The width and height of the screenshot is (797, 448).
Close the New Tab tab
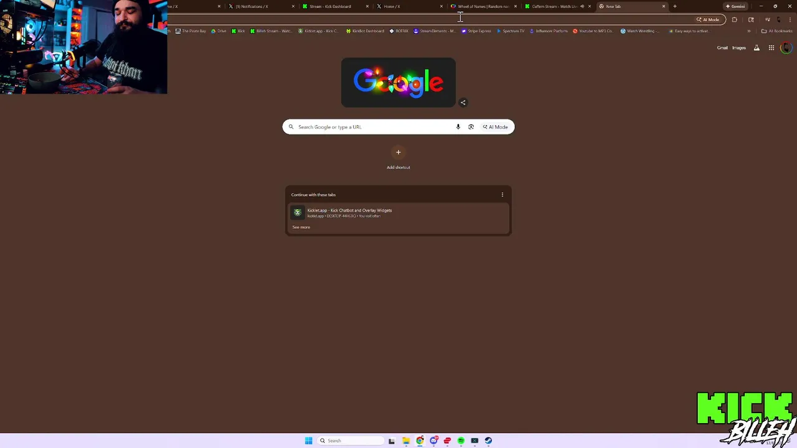tap(664, 6)
